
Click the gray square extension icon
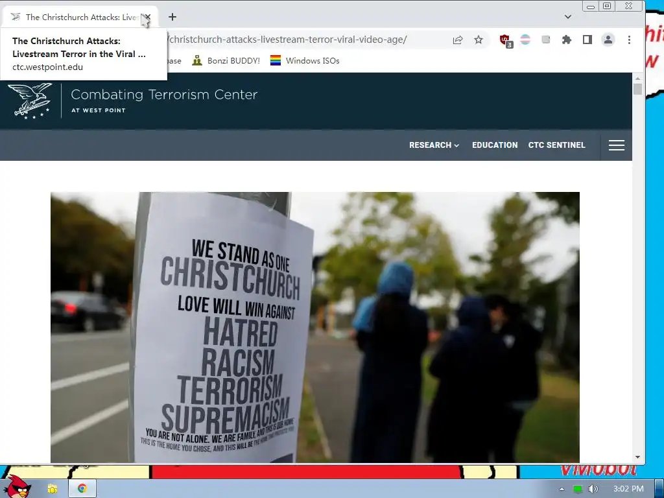click(x=546, y=40)
